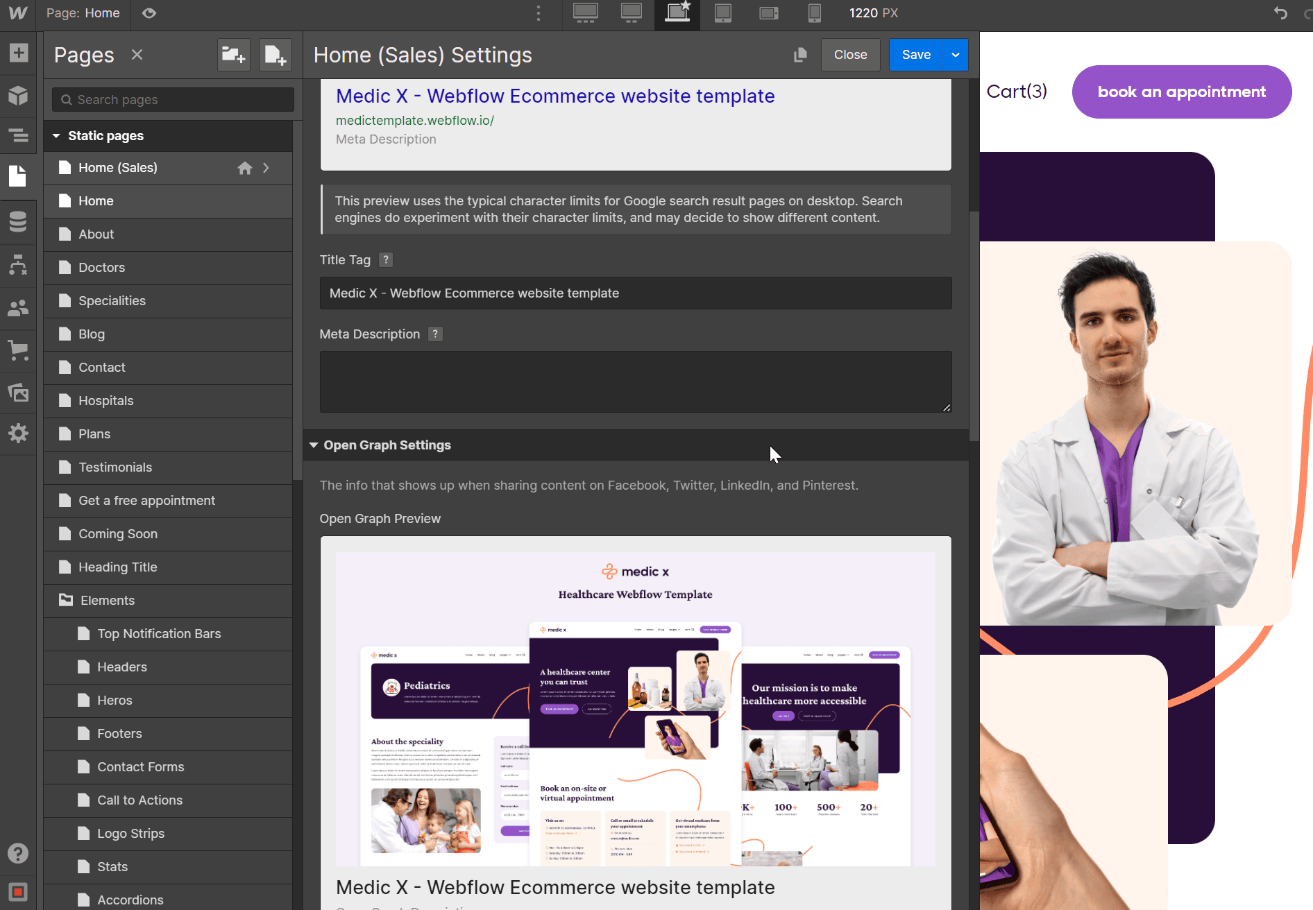Click the settings panel scrollbar
1313x910 pixels.
coord(974,326)
